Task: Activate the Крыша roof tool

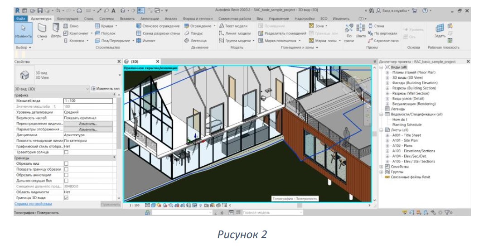Action: point(106,26)
